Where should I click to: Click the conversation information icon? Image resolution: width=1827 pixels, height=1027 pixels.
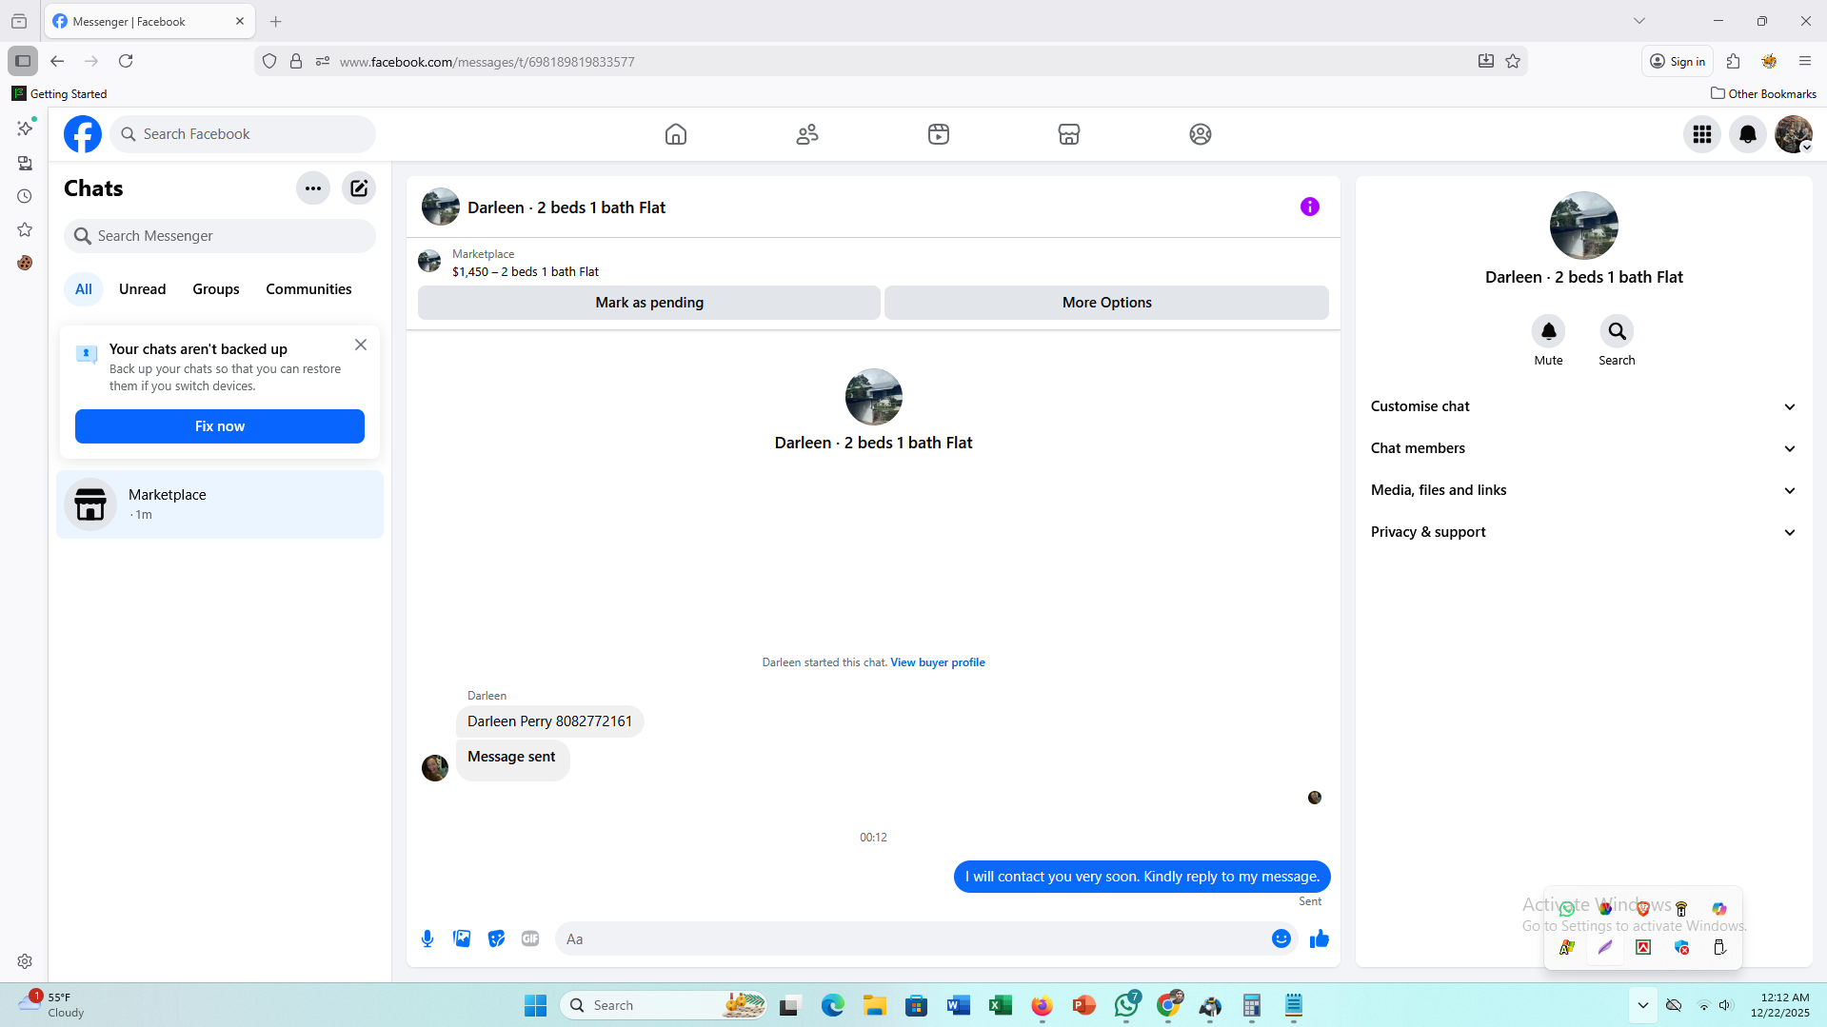point(1310,207)
